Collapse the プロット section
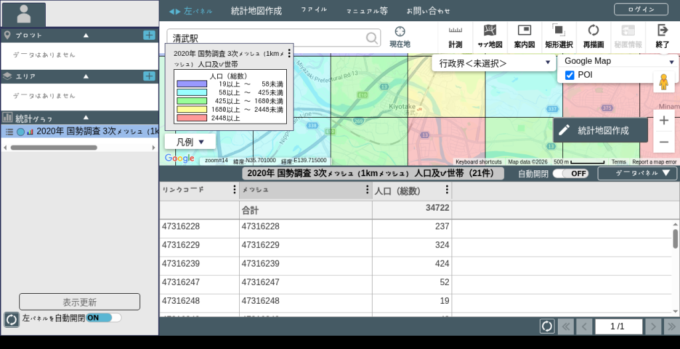680x349 pixels. [86, 35]
